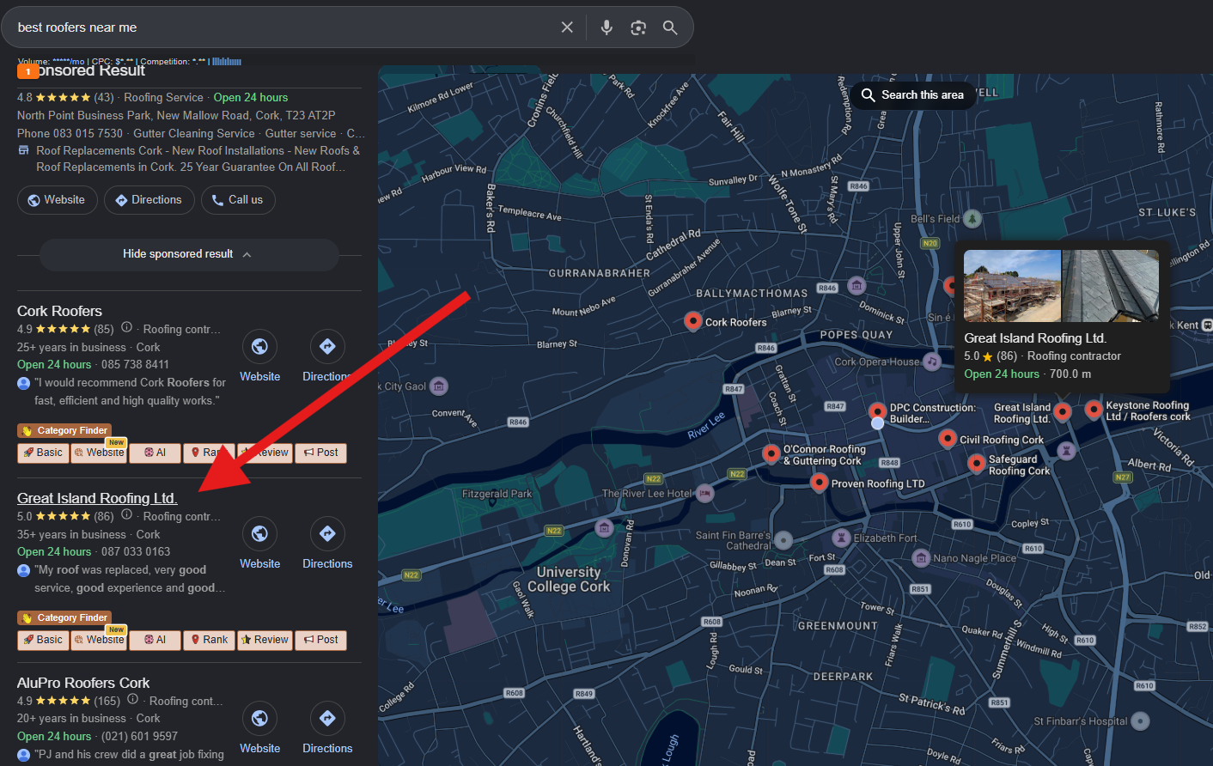Select the O'Connor Roofing & Guttering map pin
1213x766 pixels.
[x=771, y=453]
